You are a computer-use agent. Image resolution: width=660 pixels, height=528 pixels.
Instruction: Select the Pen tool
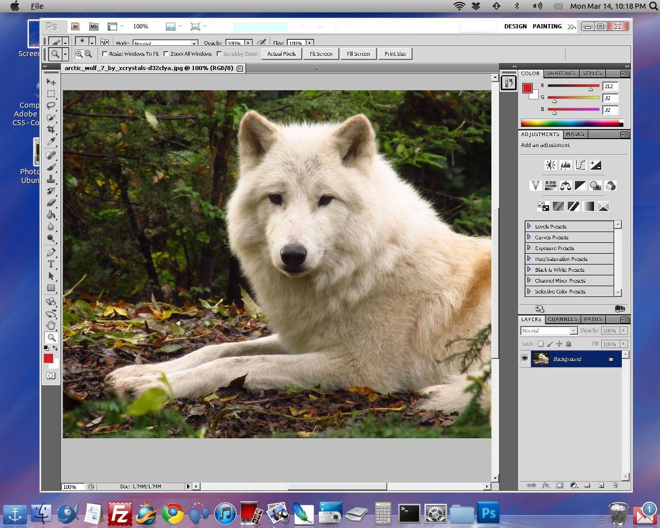coord(51,252)
